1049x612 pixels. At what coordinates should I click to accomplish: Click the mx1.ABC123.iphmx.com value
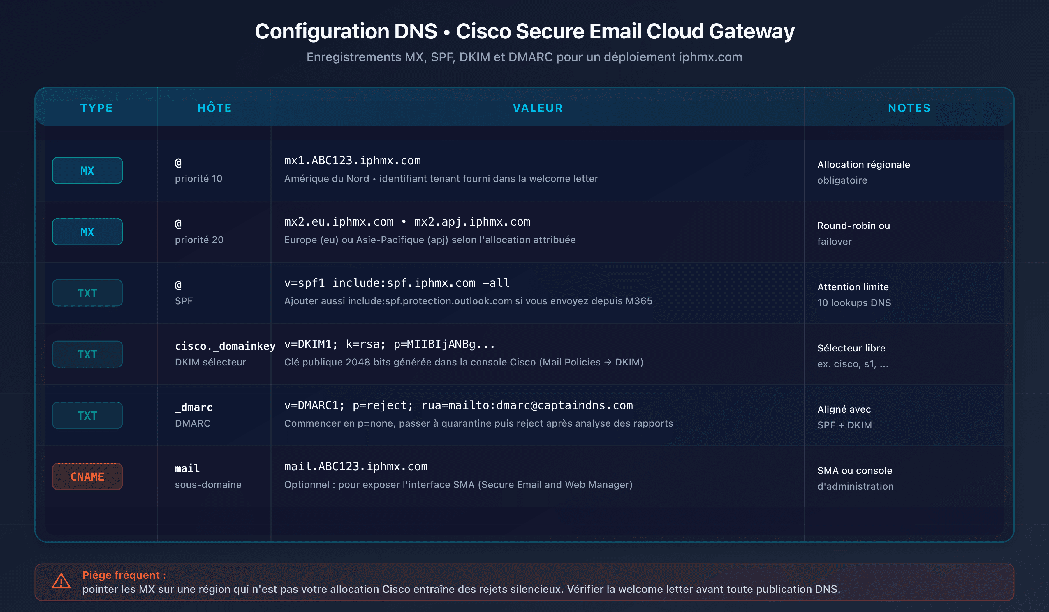tap(353, 161)
